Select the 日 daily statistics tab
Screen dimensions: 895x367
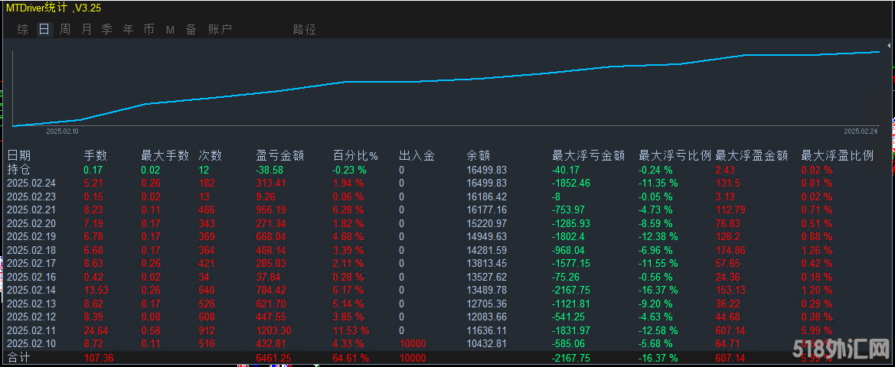(44, 30)
